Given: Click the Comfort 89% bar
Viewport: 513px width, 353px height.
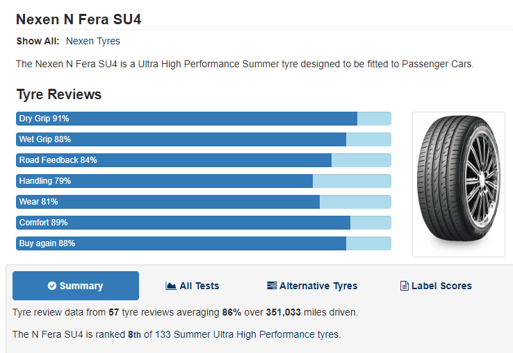Looking at the screenshot, I should coord(204,223).
